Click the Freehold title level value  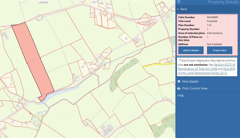[212, 21]
